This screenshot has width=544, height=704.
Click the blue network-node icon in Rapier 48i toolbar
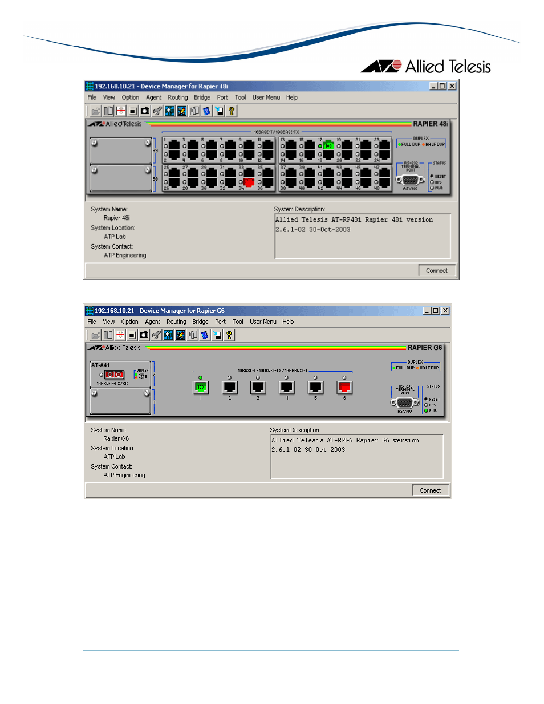click(170, 111)
